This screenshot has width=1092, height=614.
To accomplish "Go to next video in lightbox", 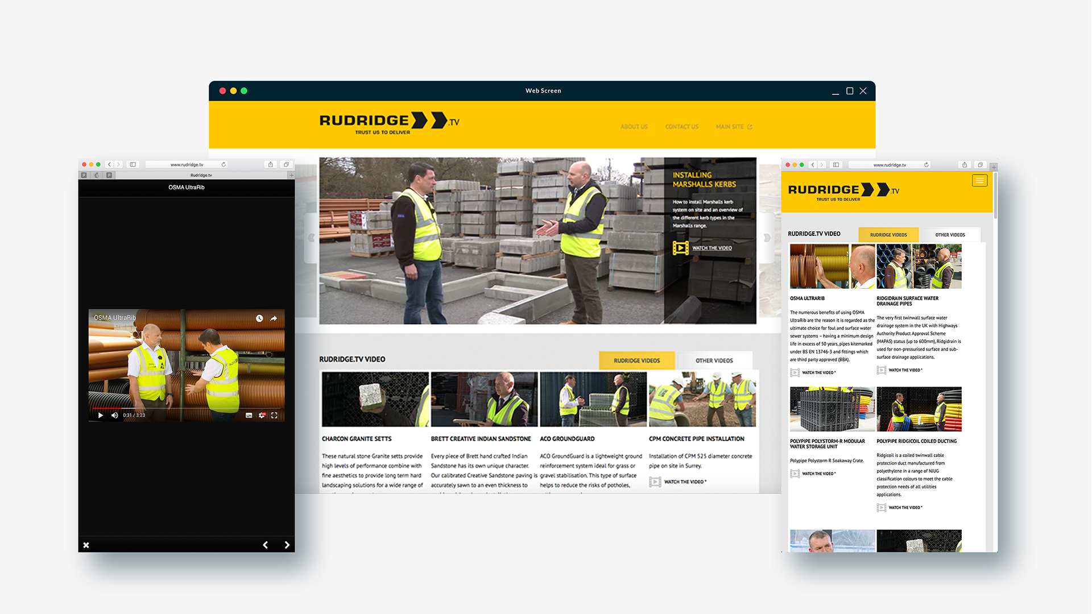I will pos(287,545).
